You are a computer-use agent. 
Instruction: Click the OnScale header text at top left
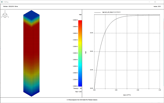pyautogui.click(x=10, y=6)
